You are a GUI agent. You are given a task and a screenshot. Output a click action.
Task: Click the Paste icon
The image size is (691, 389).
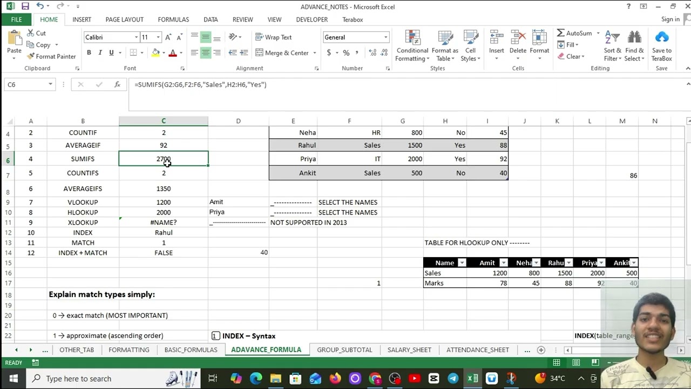click(14, 39)
